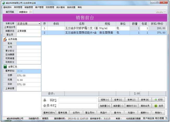Screen dimensions: 170x122
Task: Open the 统计查询 menu
Action: tap(60, 7)
